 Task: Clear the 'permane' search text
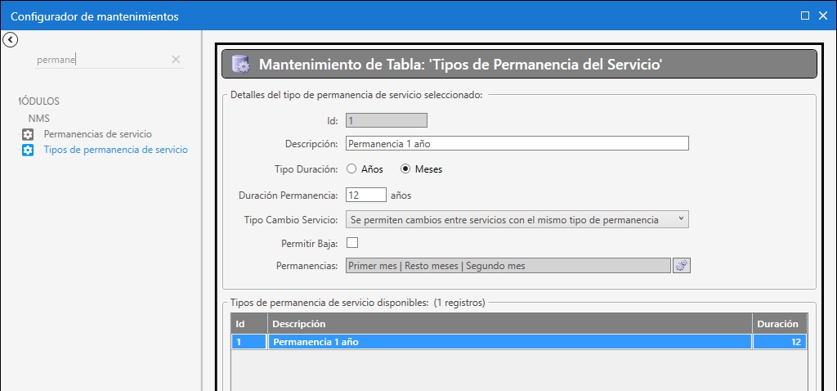176,59
